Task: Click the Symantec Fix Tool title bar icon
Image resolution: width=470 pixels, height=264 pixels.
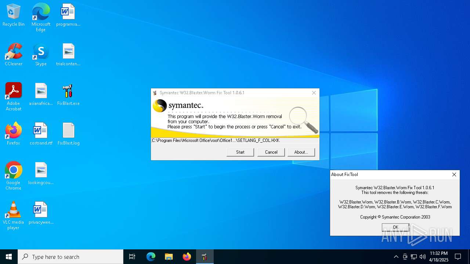Action: tap(155, 93)
